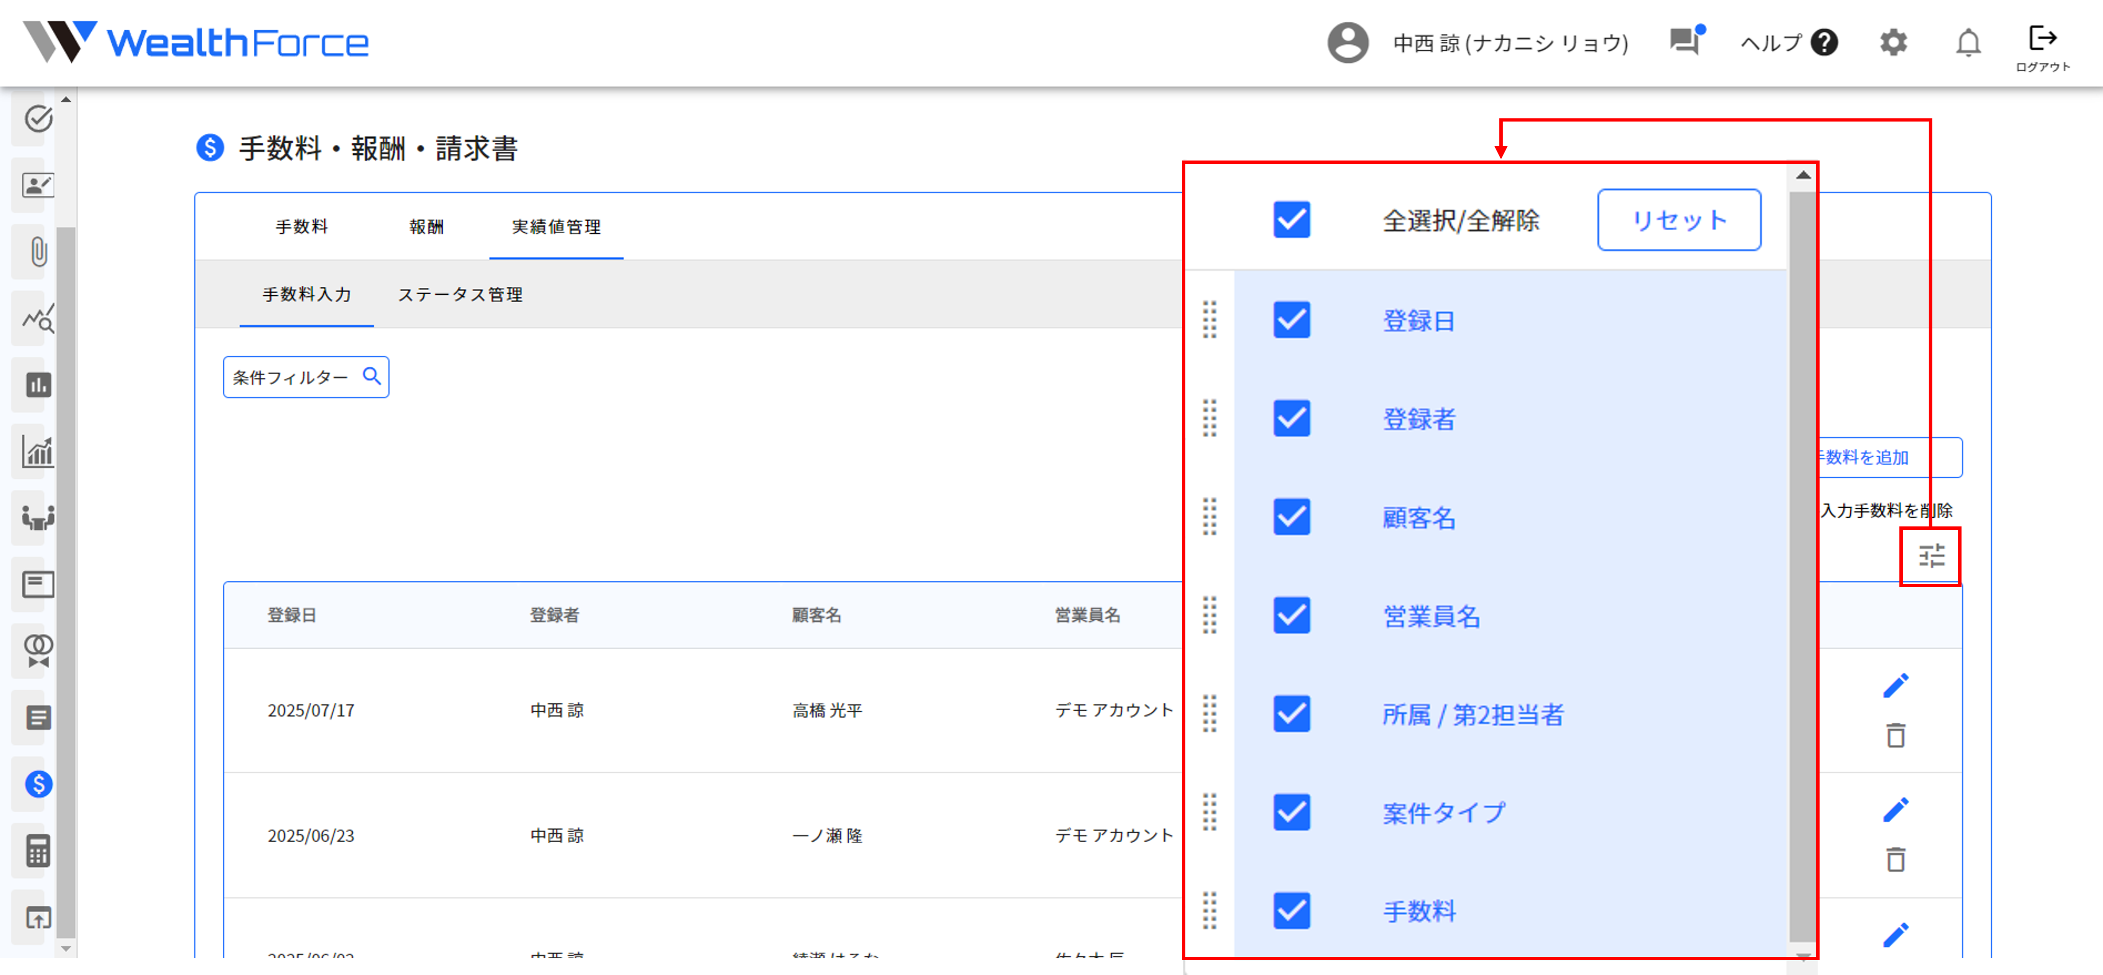2103x975 pixels.
Task: Select the 手数料入力 sub-tab
Action: (306, 295)
